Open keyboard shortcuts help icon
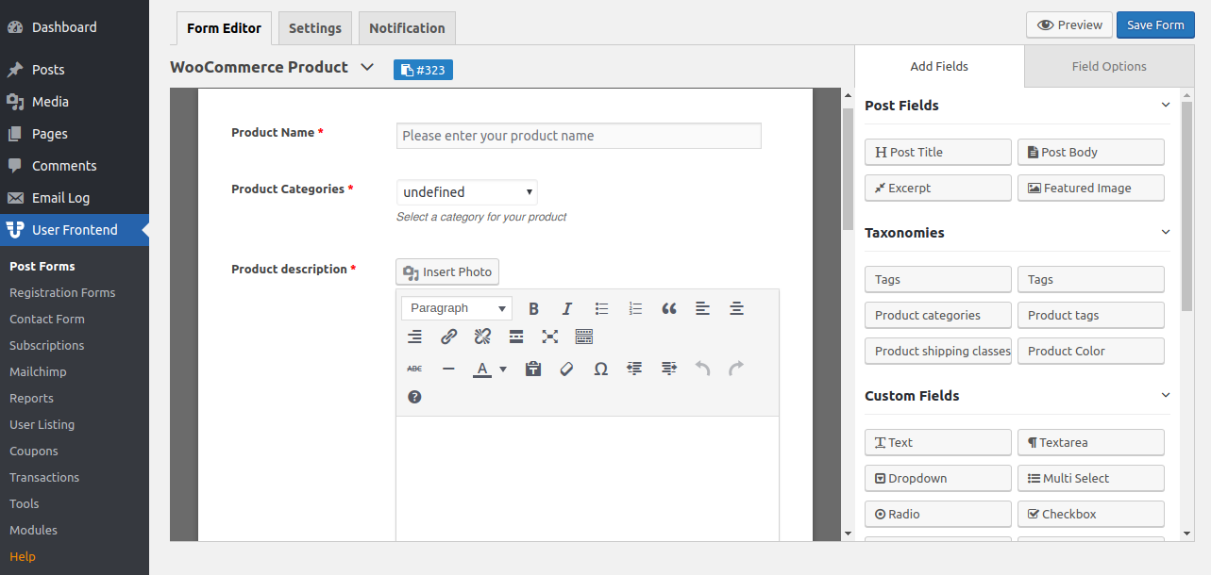 [x=414, y=397]
